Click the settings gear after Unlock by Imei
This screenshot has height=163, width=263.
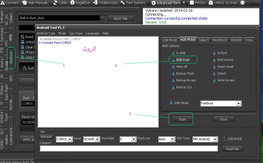(243, 3)
